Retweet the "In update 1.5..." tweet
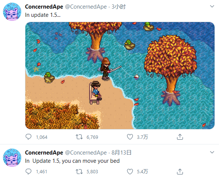The width and height of the screenshot is (219, 177). click(x=79, y=137)
